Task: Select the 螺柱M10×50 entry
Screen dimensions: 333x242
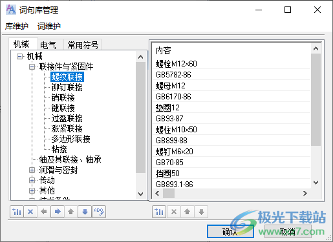Action: [x=231, y=130]
